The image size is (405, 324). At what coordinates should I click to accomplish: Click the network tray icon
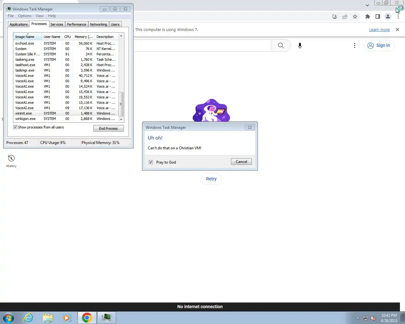tap(365, 318)
